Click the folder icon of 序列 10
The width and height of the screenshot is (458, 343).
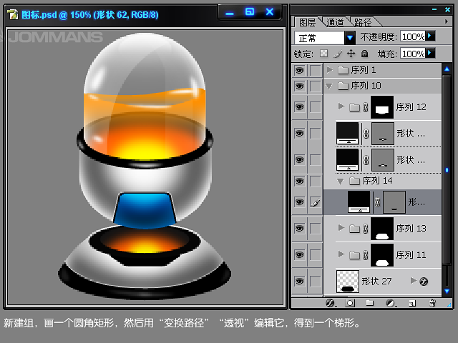point(343,86)
